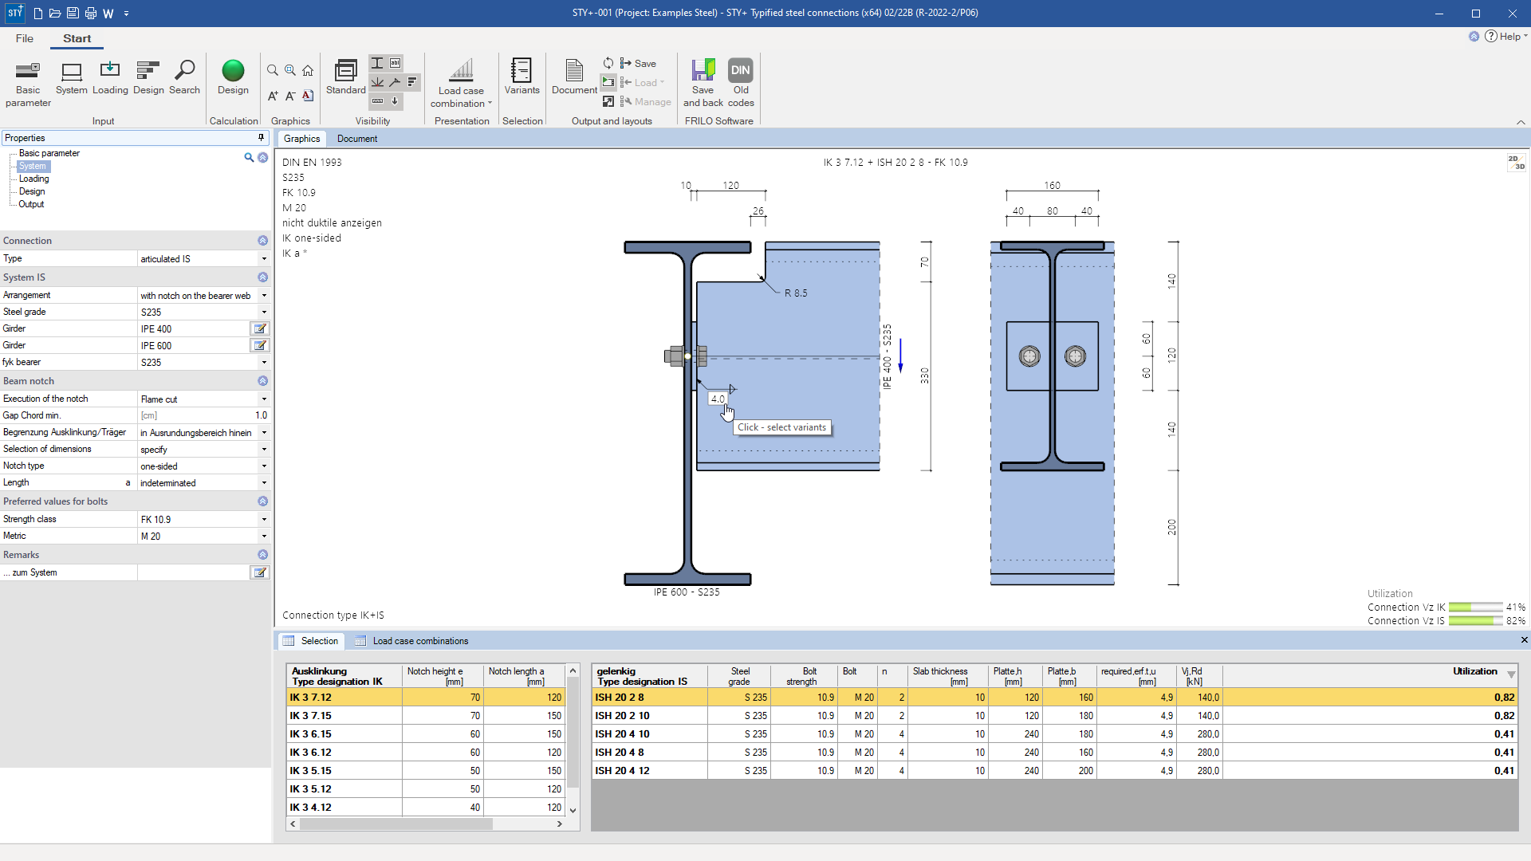This screenshot has width=1531, height=861.
Task: Select the ISH 20 4 10 row
Action: (1054, 734)
